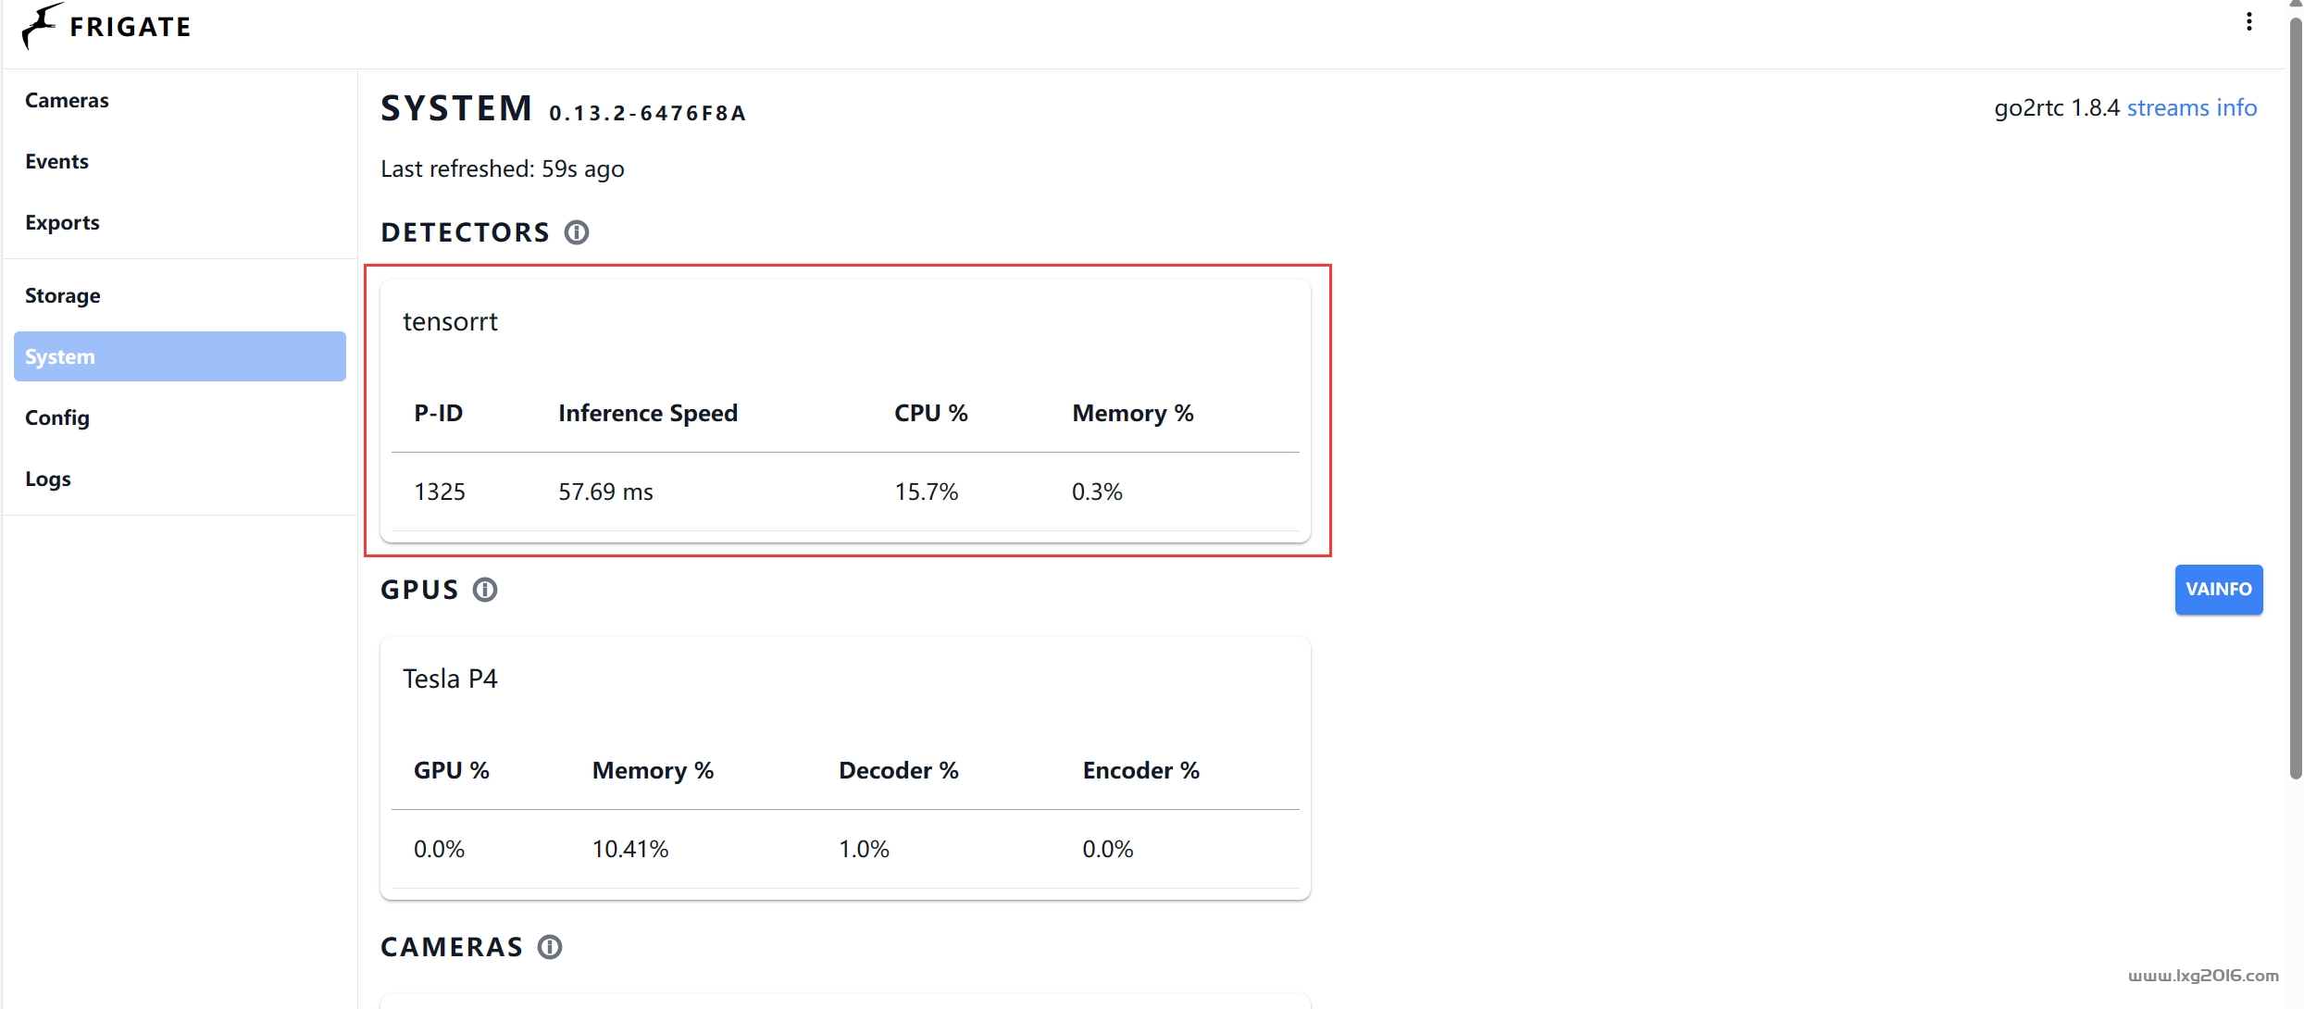Open Exports in the sidebar
Image resolution: width=2304 pixels, height=1009 pixels.
tap(62, 222)
